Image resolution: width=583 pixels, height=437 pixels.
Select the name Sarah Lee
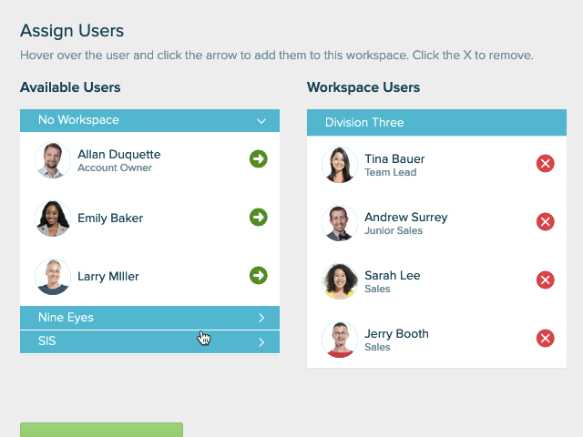coord(393,275)
